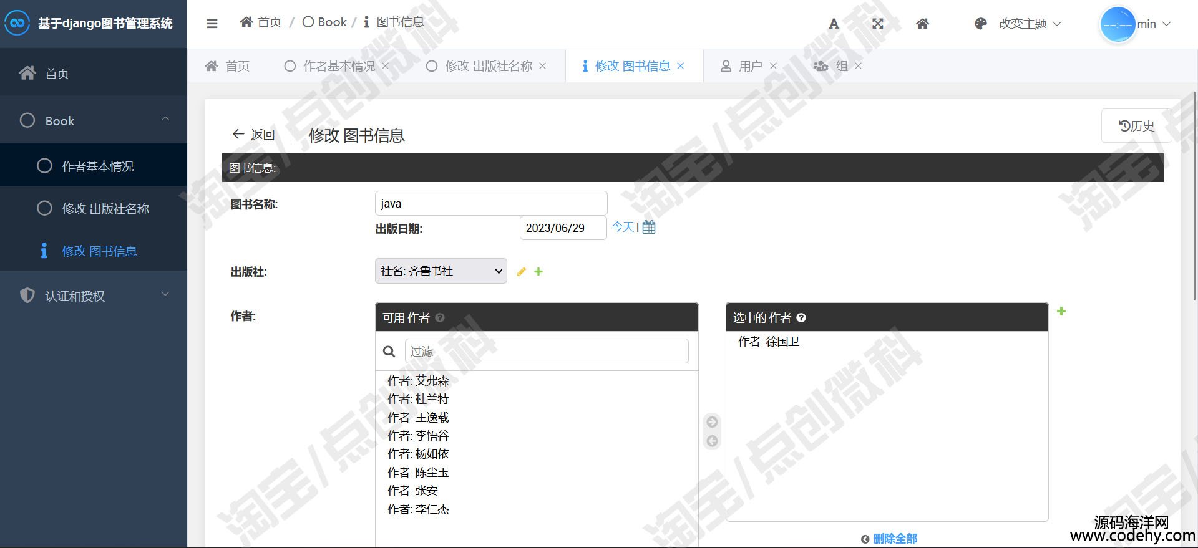Select available author 李悟谷
1198x548 pixels.
(x=418, y=436)
